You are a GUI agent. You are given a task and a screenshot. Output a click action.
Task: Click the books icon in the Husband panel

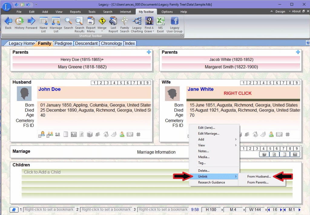click(90, 135)
